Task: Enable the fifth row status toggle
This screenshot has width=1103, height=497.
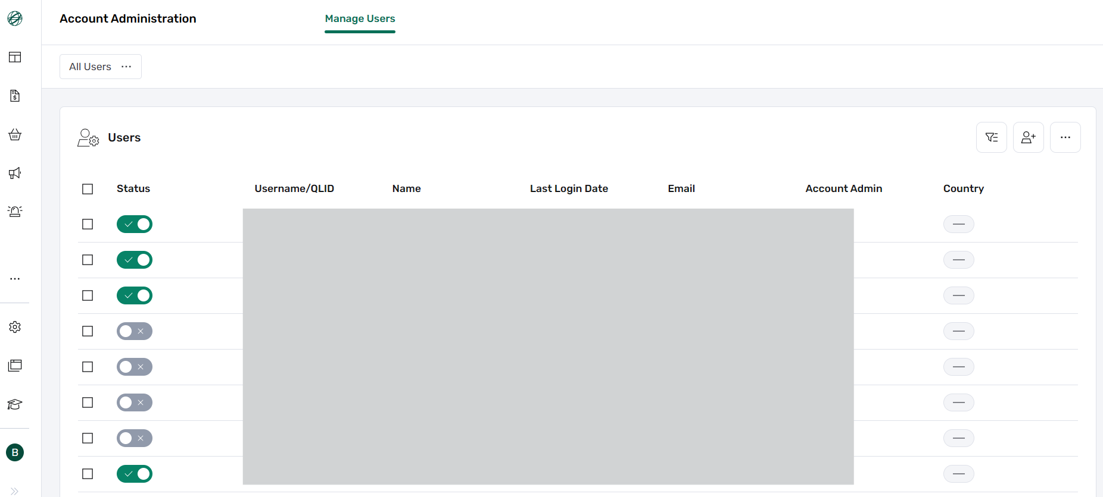Action: click(135, 367)
